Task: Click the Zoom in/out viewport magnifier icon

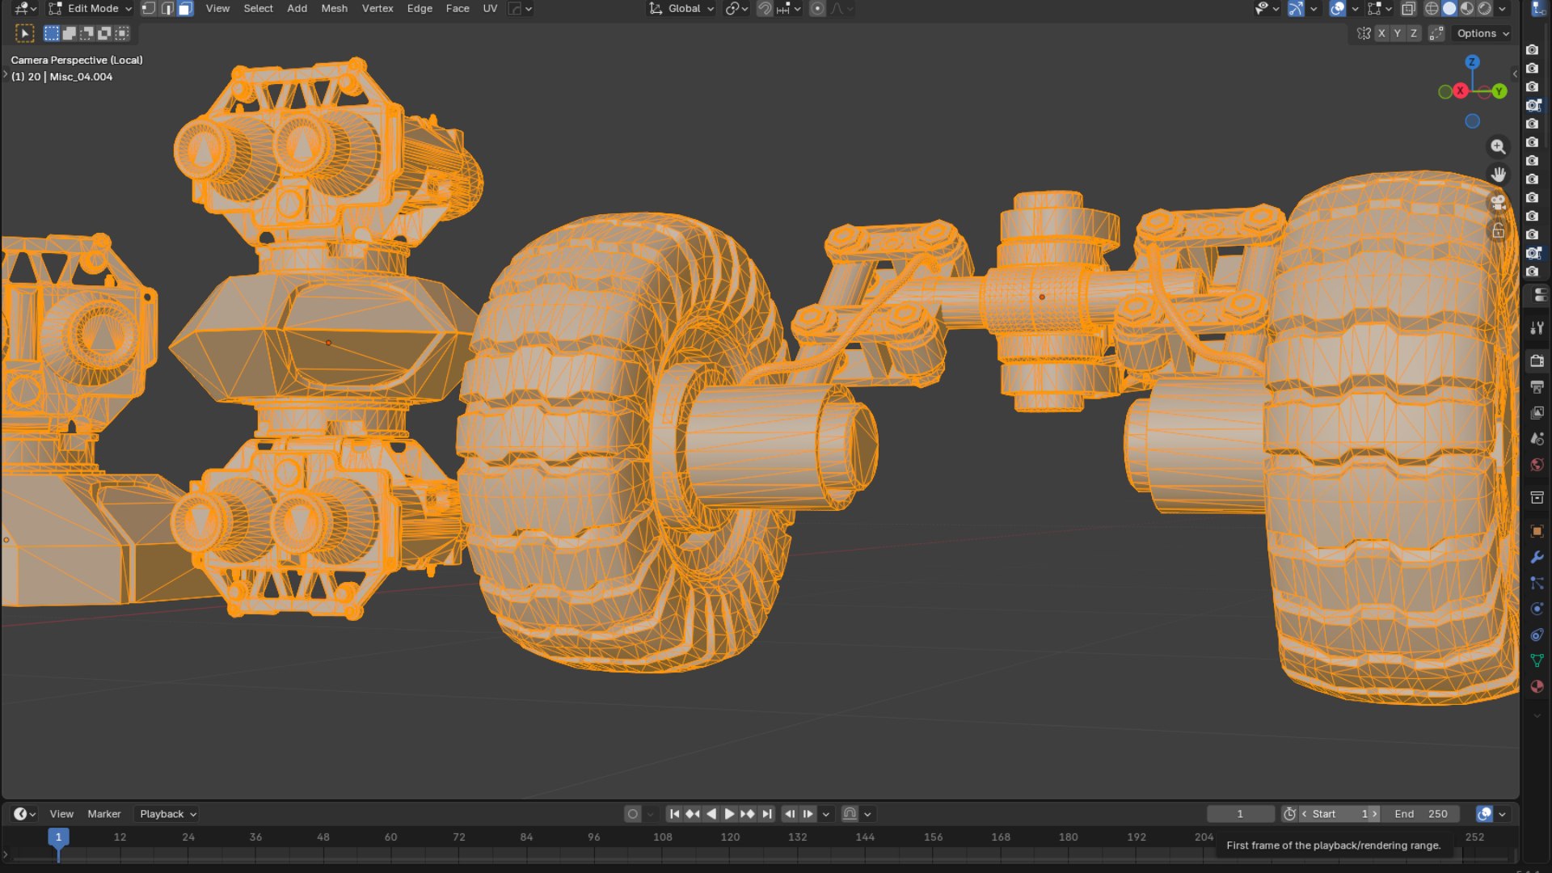Action: pyautogui.click(x=1498, y=146)
